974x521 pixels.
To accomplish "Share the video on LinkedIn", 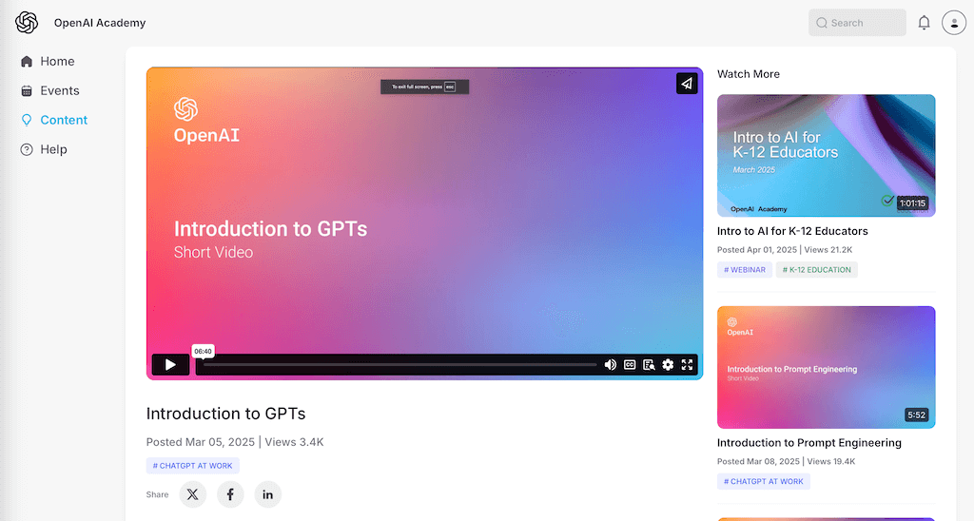I will coord(267,494).
